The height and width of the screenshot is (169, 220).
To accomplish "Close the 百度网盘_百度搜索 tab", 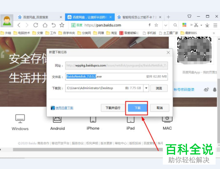I will click(x=61, y=17).
